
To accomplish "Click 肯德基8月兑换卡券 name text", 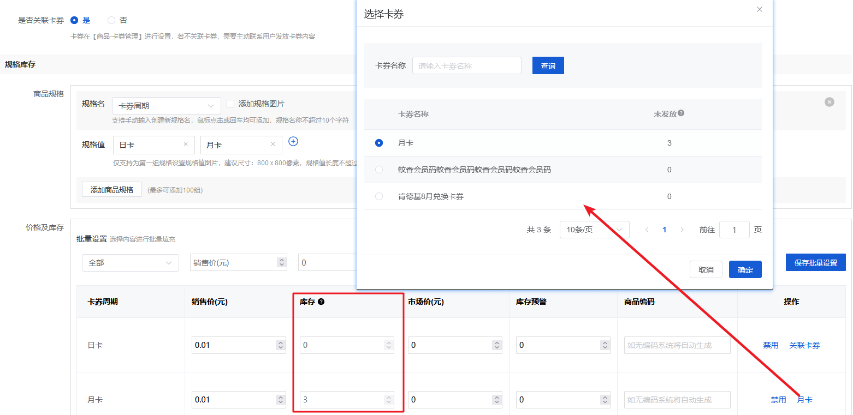I will (x=431, y=196).
